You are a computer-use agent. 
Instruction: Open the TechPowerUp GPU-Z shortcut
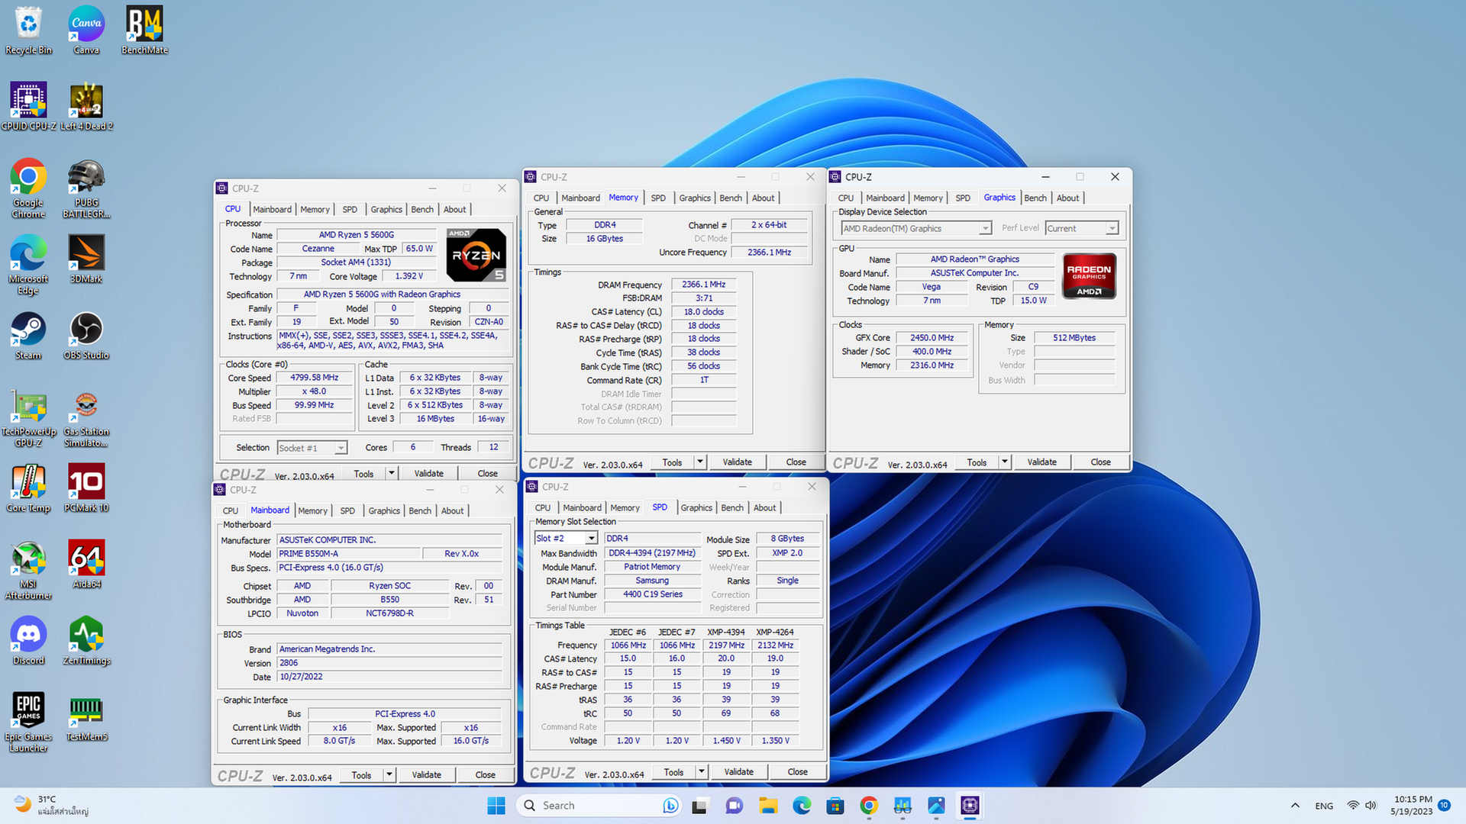click(x=28, y=417)
